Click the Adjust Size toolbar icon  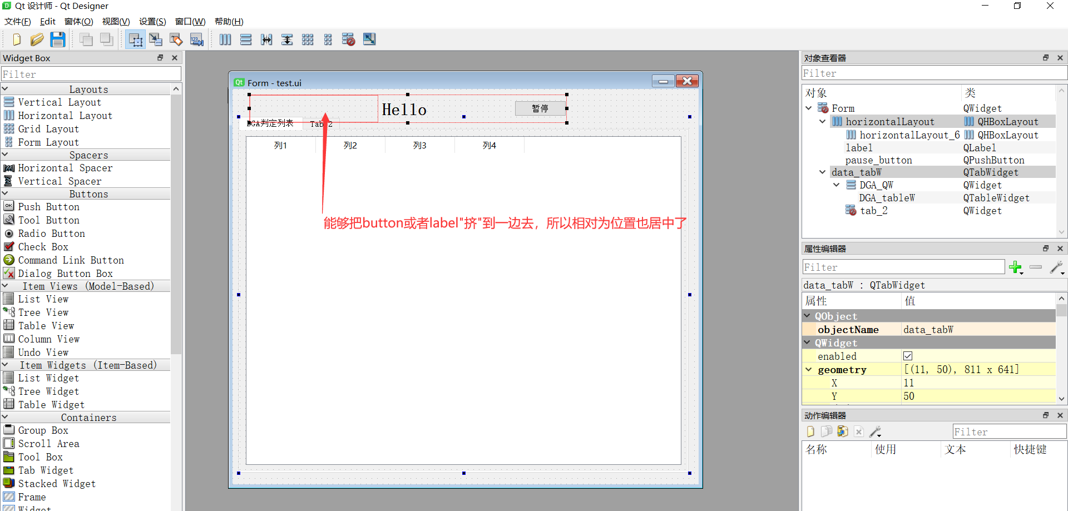tap(369, 39)
